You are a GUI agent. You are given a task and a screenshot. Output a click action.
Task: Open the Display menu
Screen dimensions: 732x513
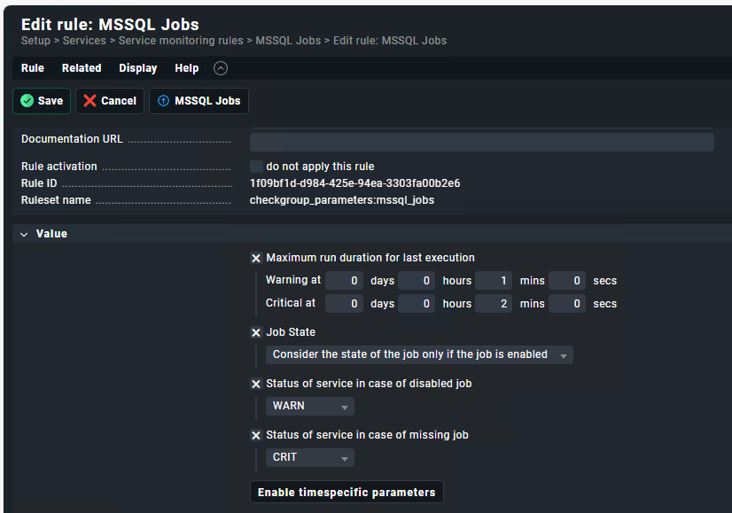coord(137,68)
